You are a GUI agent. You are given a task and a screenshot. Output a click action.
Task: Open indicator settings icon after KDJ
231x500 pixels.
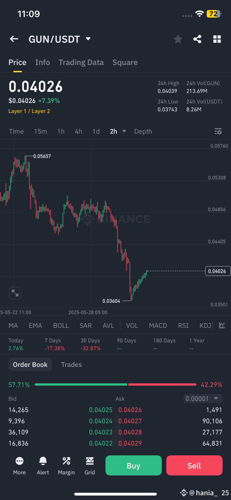222,325
